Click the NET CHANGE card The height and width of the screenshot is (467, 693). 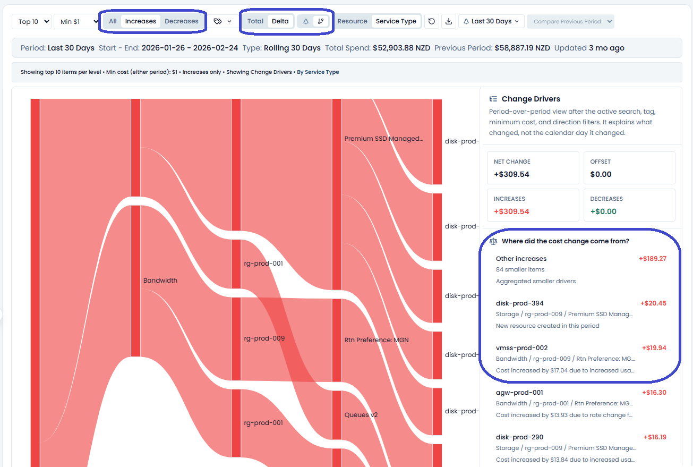point(533,168)
